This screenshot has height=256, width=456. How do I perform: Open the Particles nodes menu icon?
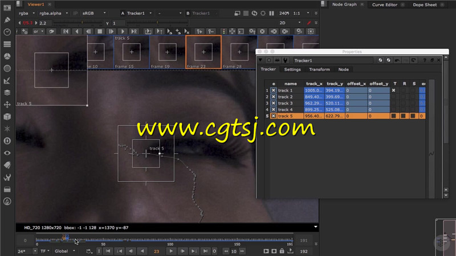click(x=7, y=129)
